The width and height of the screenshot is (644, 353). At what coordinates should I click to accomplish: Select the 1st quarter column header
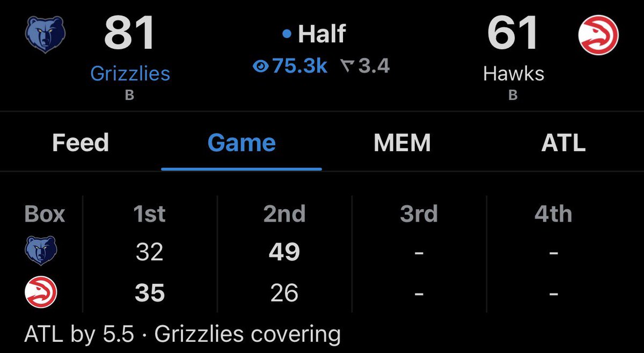pyautogui.click(x=149, y=214)
